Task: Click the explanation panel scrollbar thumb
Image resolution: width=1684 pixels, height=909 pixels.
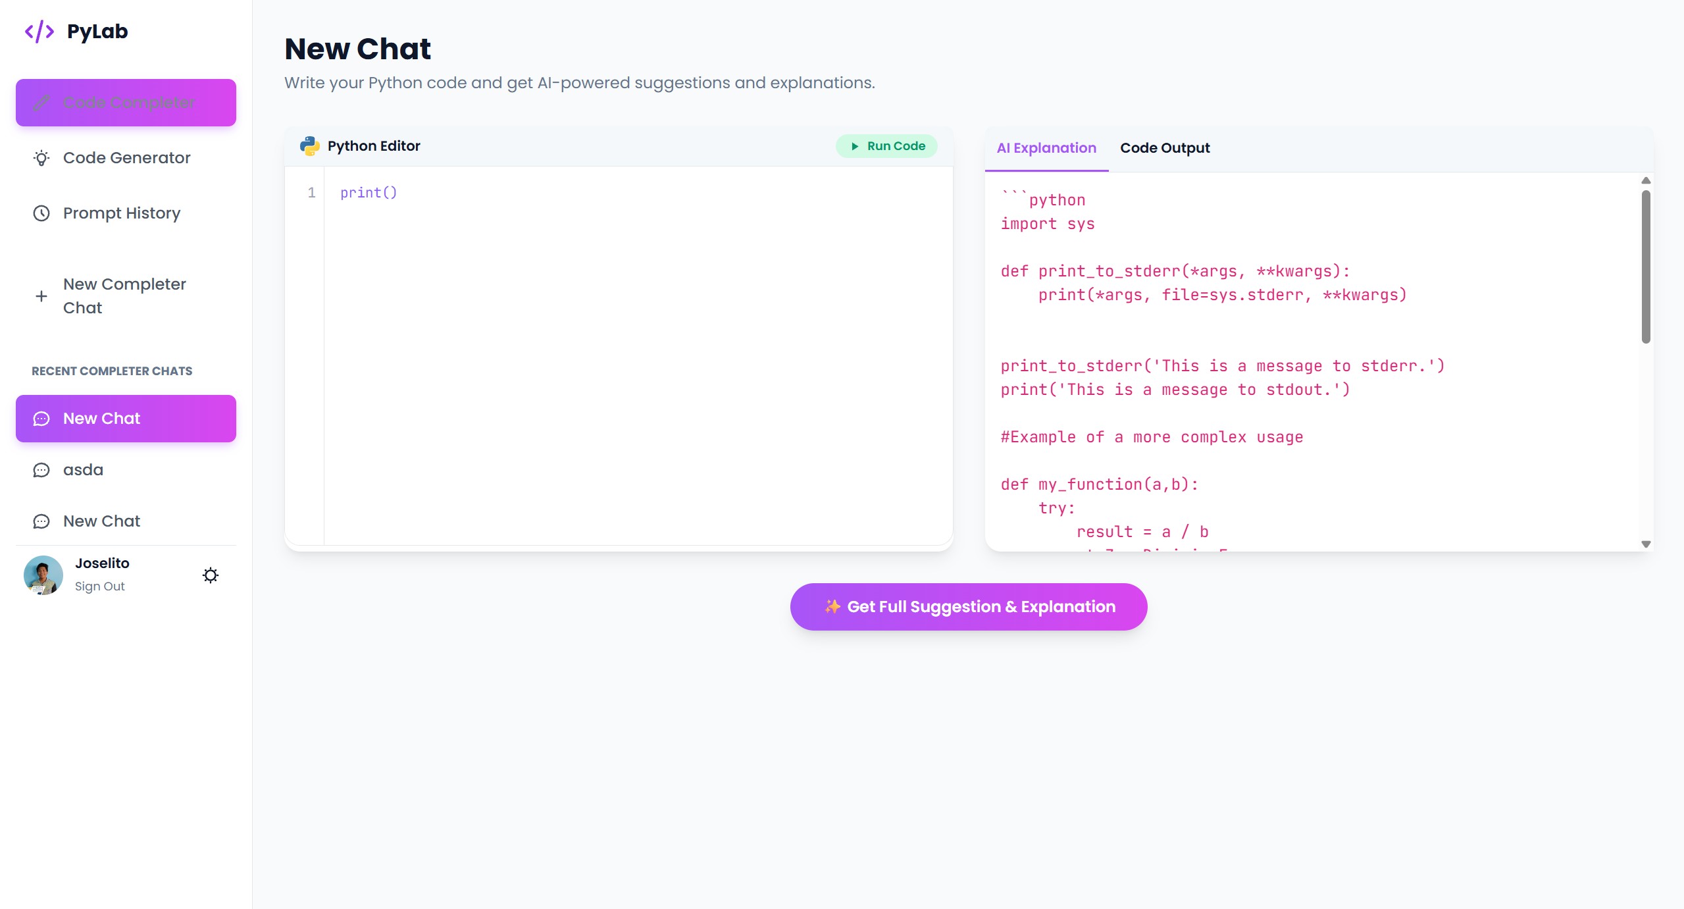Action: point(1646,267)
